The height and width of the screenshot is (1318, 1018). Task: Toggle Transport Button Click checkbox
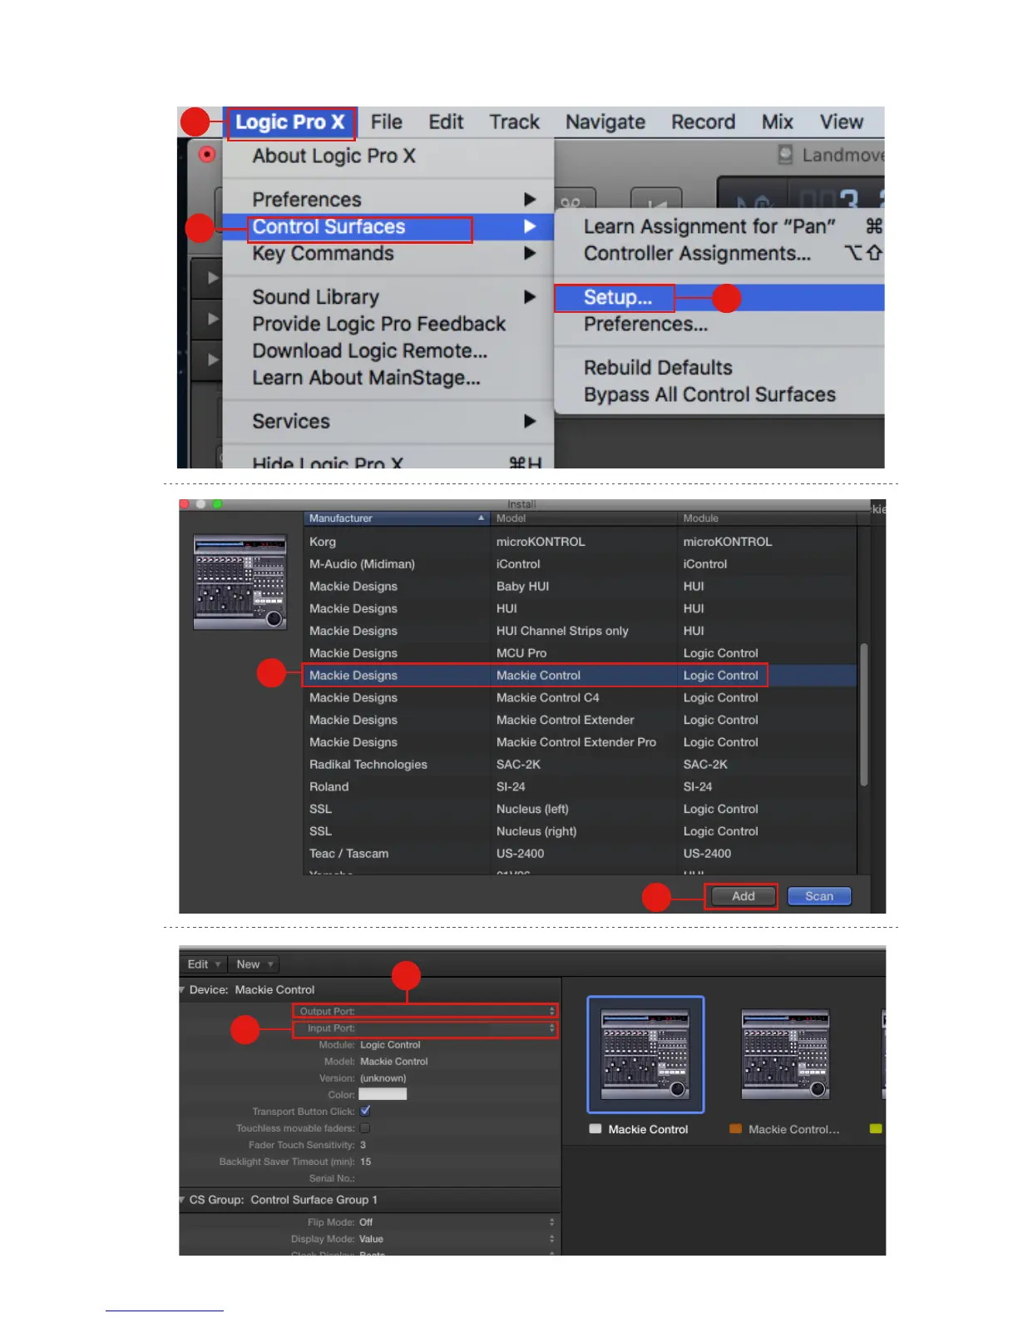click(365, 1111)
